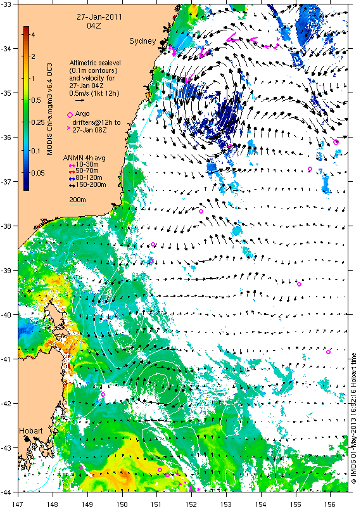Click the cyan 200m isobath legend line
Screen dimensions: 361x507
(77, 205)
